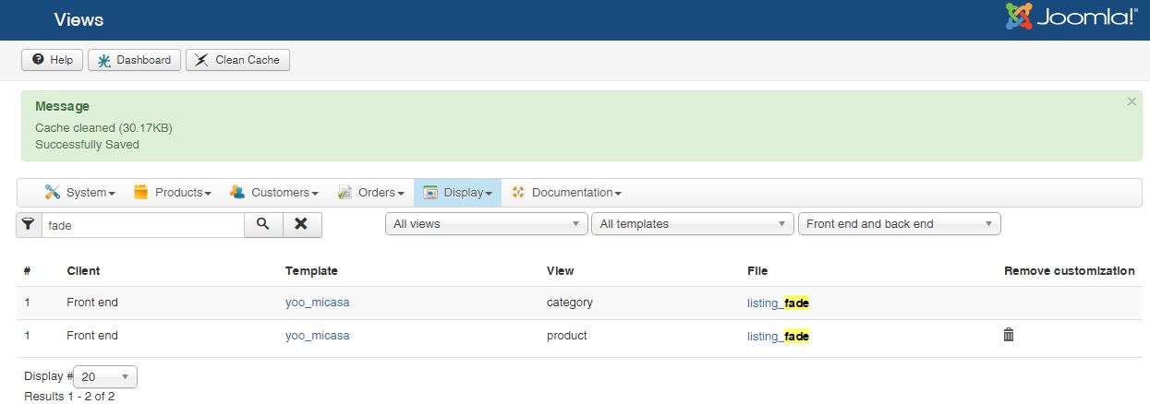Change the Display # count dropdown
Screen dimensions: 1150x404
[104, 376]
